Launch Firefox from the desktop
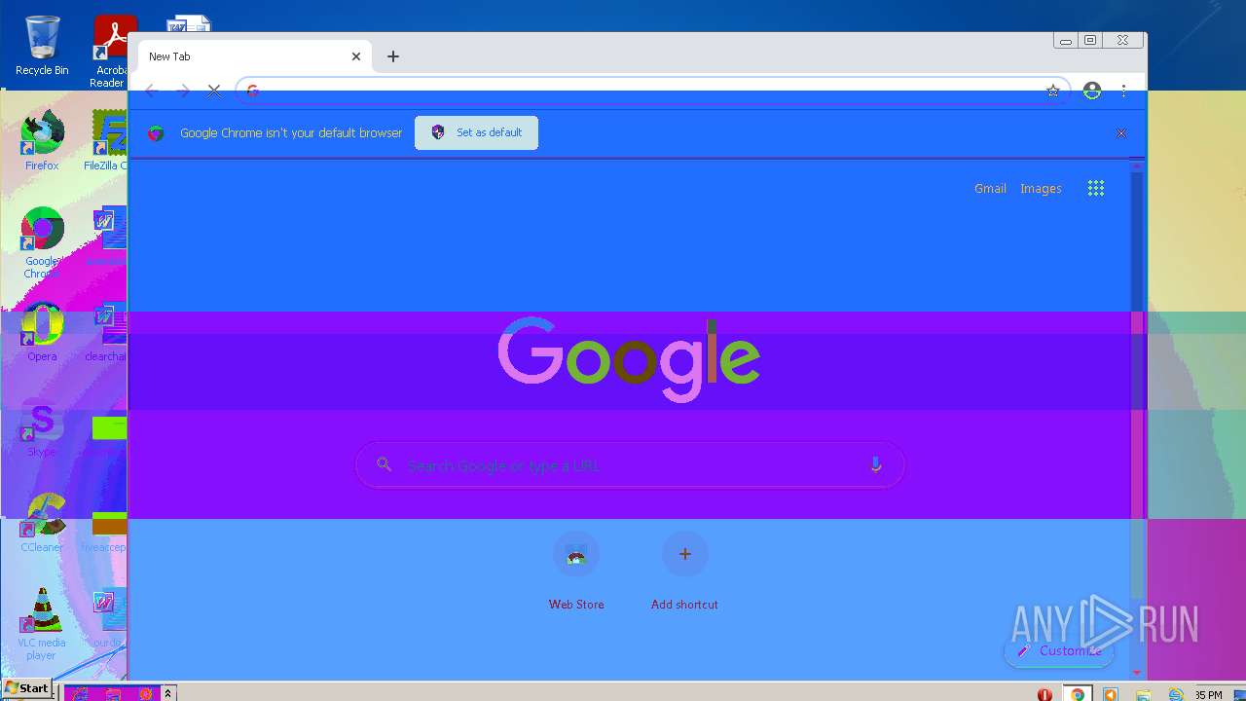The height and width of the screenshot is (701, 1246). click(42, 140)
